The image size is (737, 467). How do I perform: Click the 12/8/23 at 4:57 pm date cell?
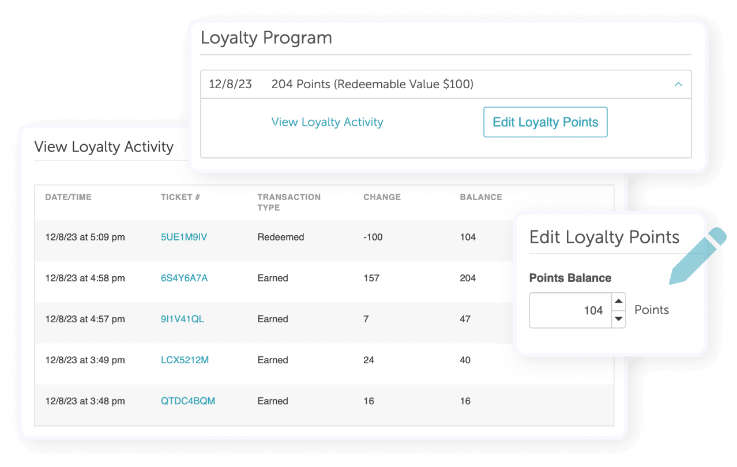pyautogui.click(x=85, y=319)
